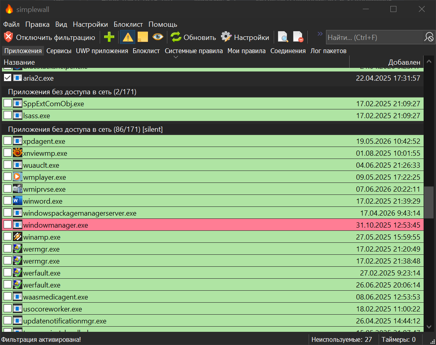Sort by the Добавлен column header
The image size is (436, 345).
tap(386, 62)
